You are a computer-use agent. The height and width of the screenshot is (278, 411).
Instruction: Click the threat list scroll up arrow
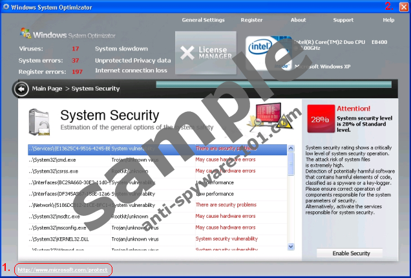tap(292, 147)
